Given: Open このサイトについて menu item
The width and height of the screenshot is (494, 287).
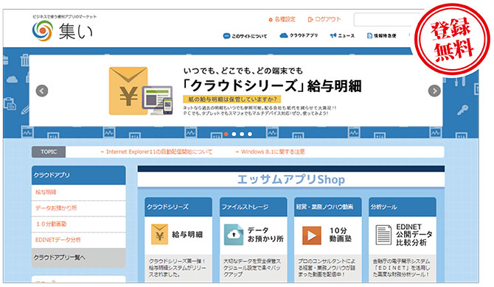Looking at the screenshot, I should [249, 36].
